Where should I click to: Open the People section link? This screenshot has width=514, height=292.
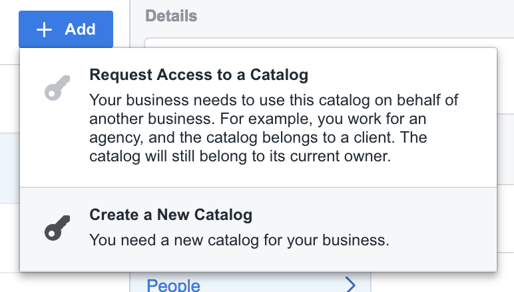[x=174, y=285]
